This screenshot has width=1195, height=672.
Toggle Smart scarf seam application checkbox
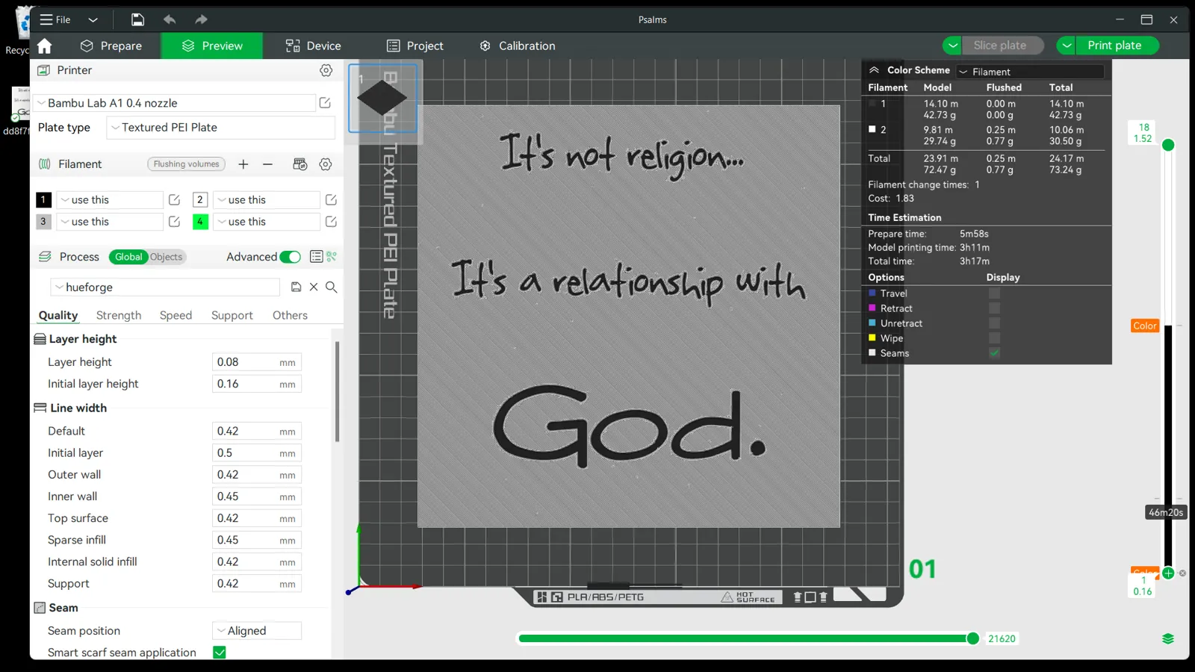220,653
